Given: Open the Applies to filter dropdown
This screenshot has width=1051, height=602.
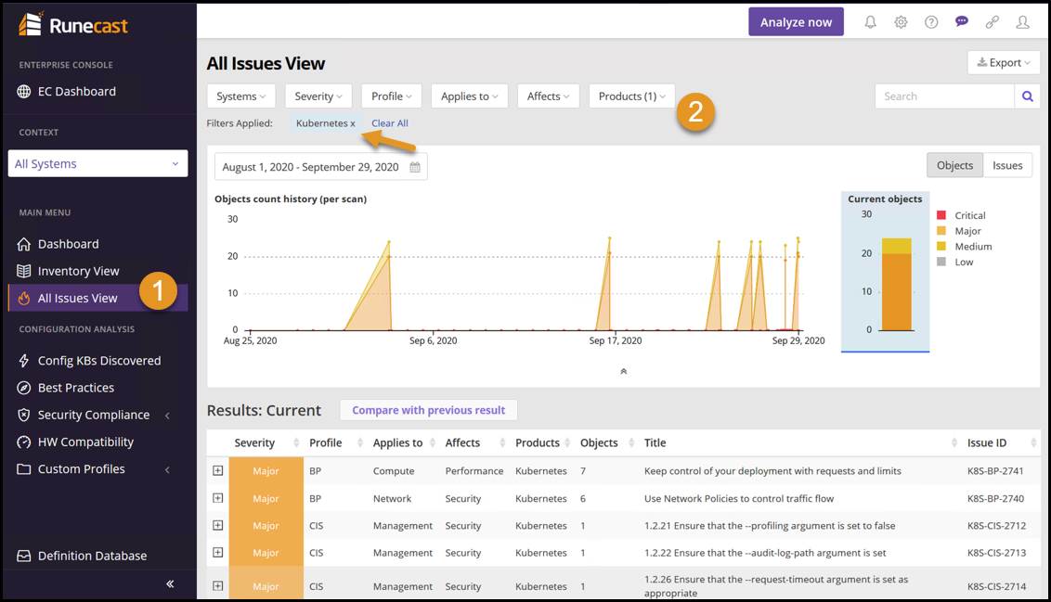Looking at the screenshot, I should point(469,96).
